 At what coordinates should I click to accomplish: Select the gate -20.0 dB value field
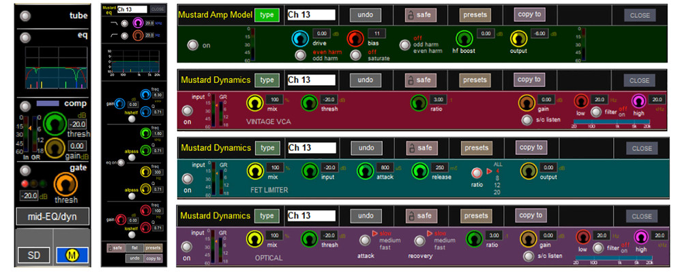tap(30, 196)
